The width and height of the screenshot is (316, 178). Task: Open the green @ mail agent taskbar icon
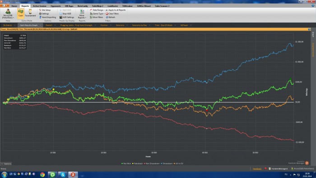point(52,174)
